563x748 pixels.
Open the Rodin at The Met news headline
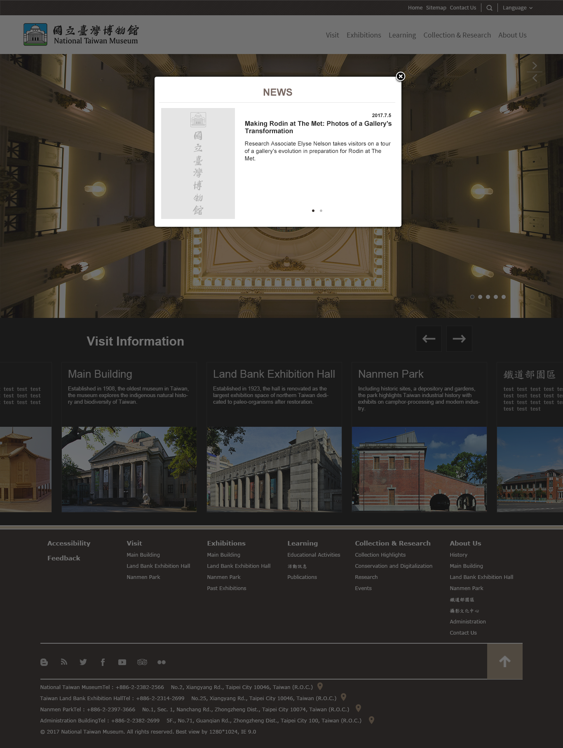click(x=318, y=127)
